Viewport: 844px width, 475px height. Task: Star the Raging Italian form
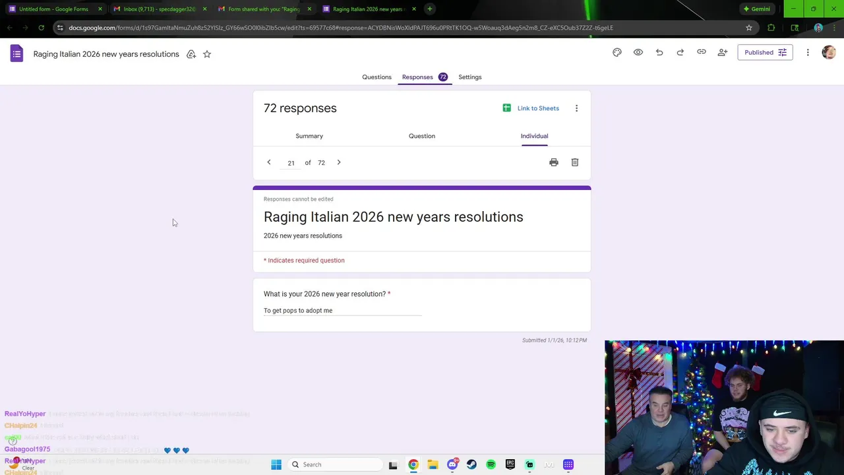(207, 54)
